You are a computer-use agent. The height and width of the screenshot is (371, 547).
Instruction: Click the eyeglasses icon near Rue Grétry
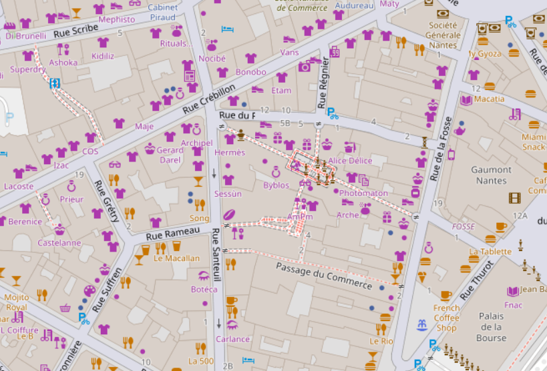[114, 164]
